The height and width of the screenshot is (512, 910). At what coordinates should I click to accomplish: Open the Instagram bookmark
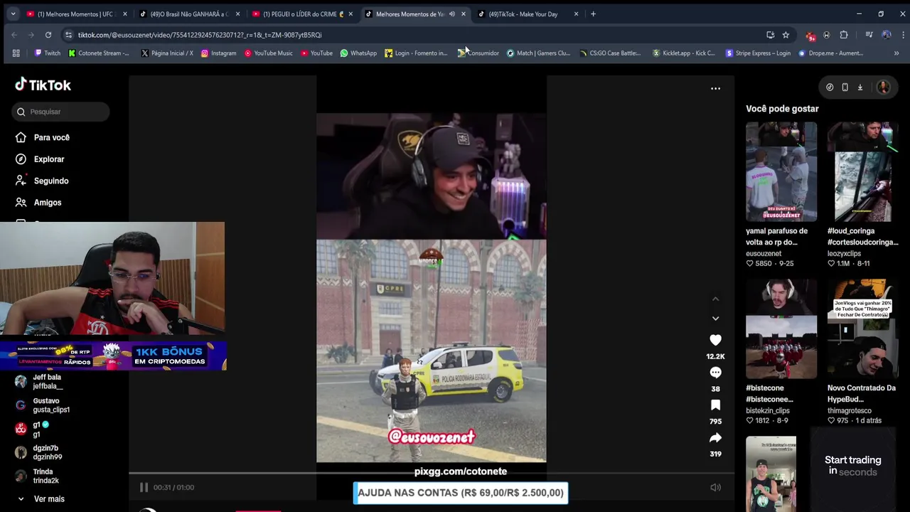218,53
